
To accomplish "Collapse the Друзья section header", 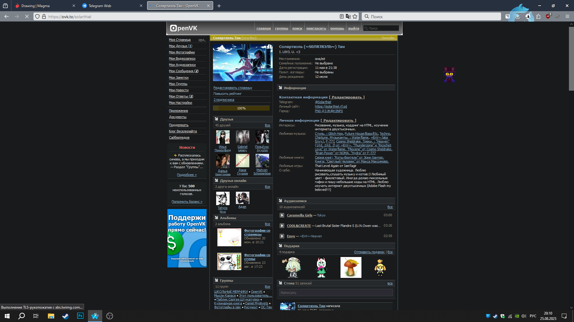I will point(226,119).
